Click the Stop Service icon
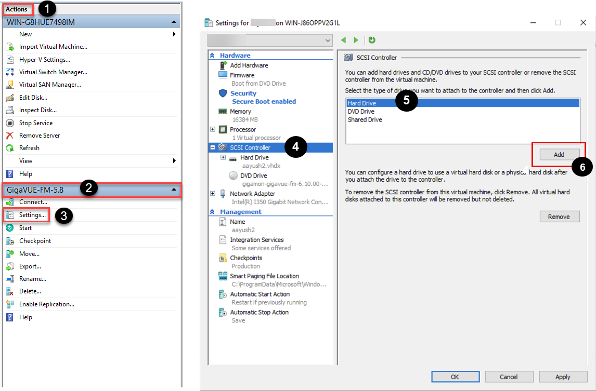596x391 pixels. pos(9,123)
